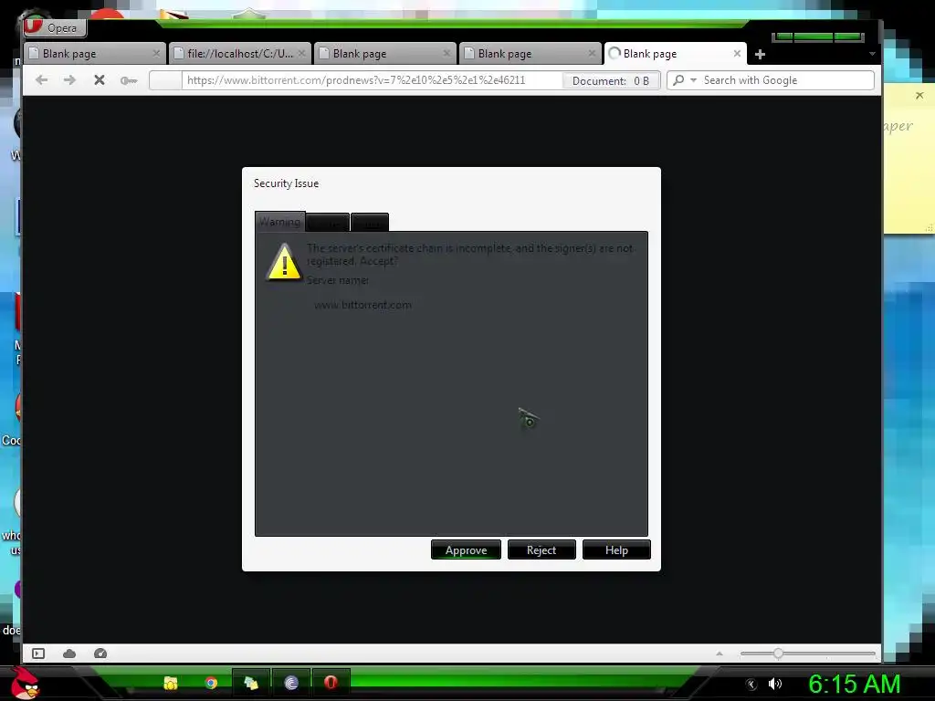Screen dimensions: 935x701
Task: Open a new tab with plus icon
Action: [x=760, y=54]
